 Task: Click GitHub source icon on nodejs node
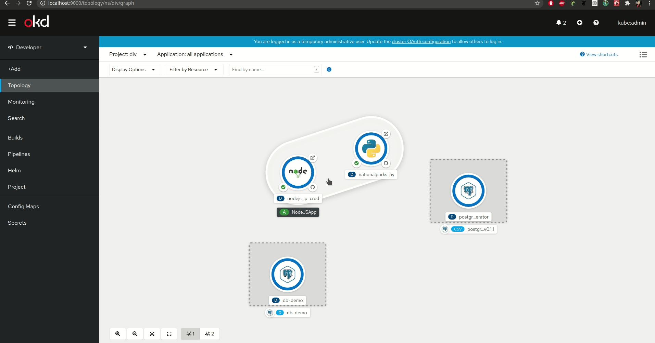tap(313, 187)
